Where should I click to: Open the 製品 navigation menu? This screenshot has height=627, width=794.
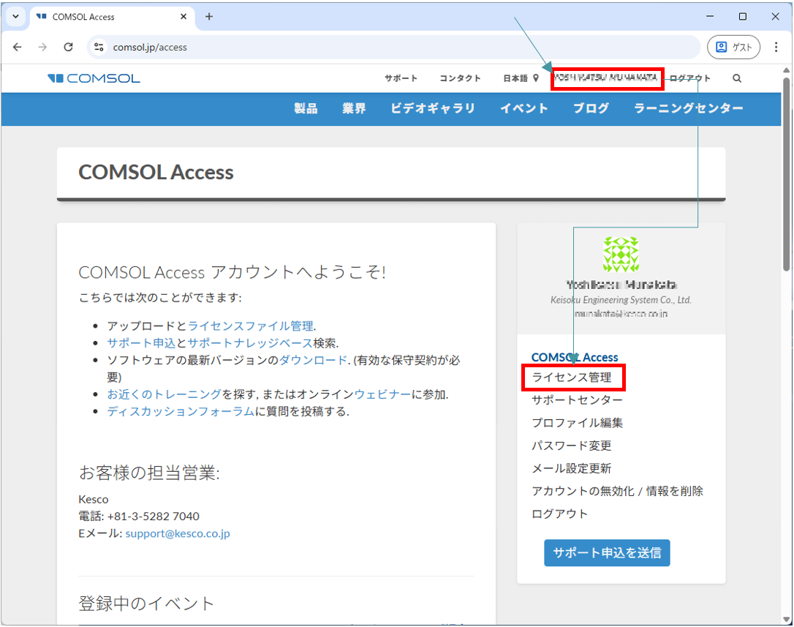coord(306,108)
